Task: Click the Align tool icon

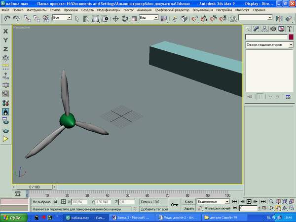Action: [x=289, y=19]
